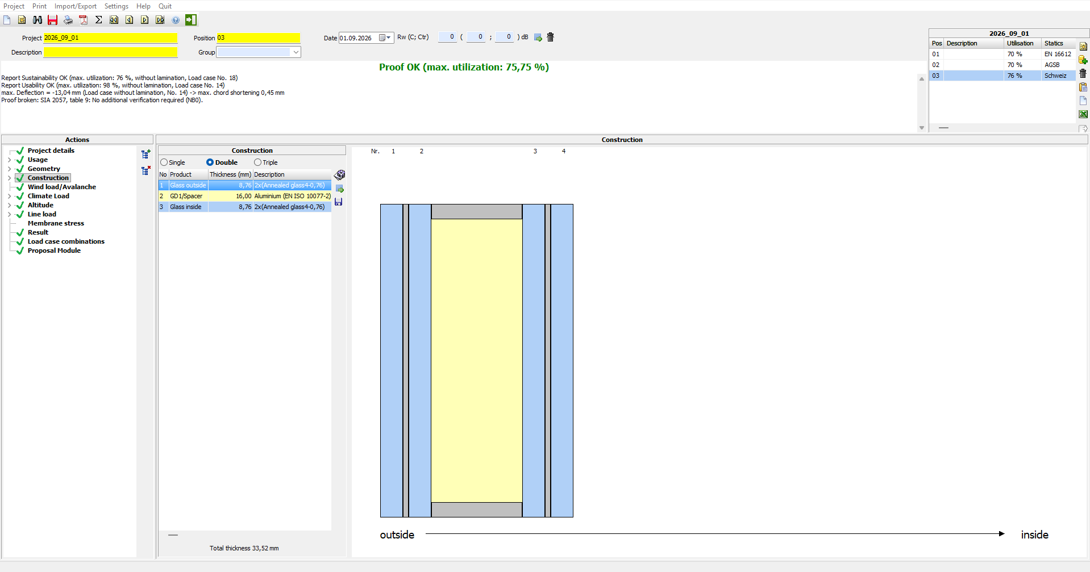
Task: Open the Settings menu
Action: pyautogui.click(x=117, y=6)
